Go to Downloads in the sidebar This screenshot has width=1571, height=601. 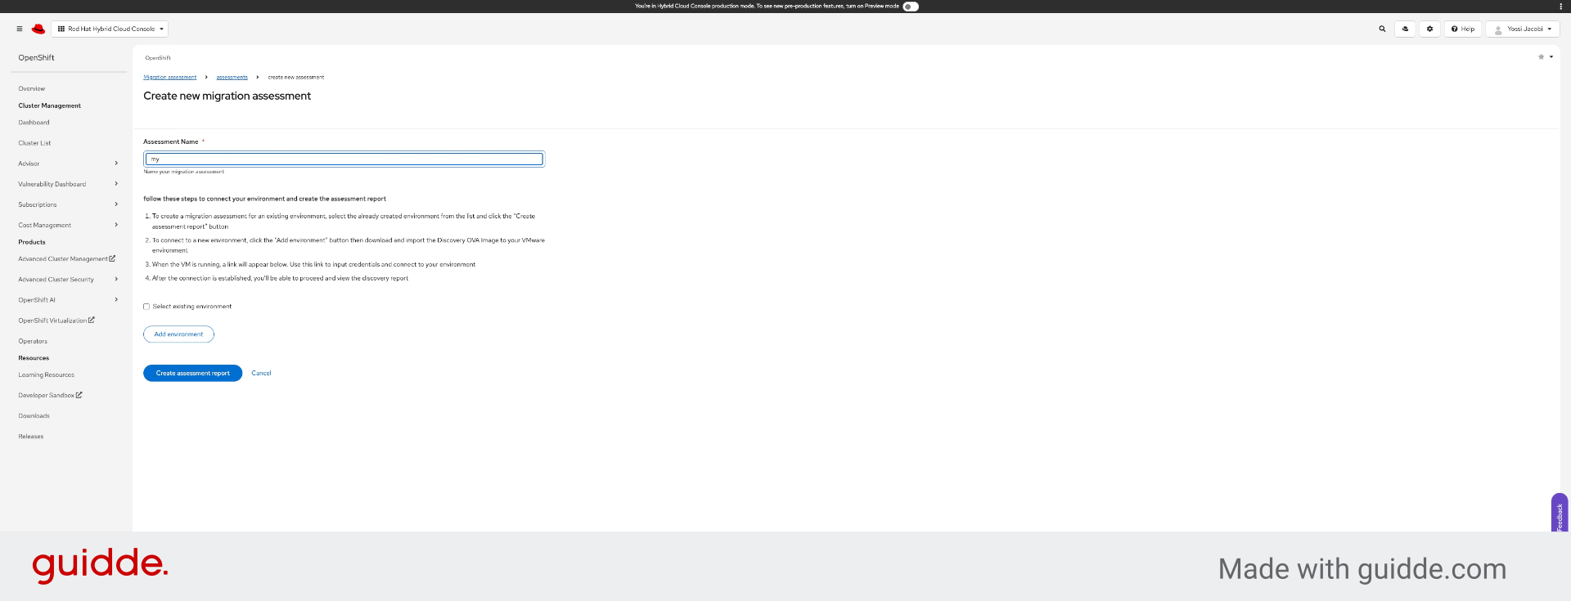[x=34, y=416]
